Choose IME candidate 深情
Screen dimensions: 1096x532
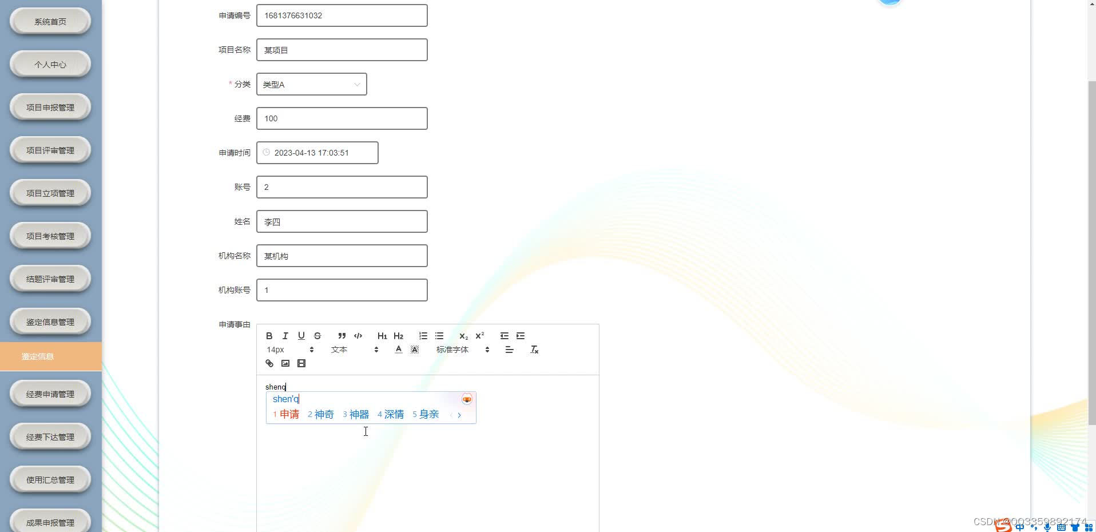(x=391, y=414)
